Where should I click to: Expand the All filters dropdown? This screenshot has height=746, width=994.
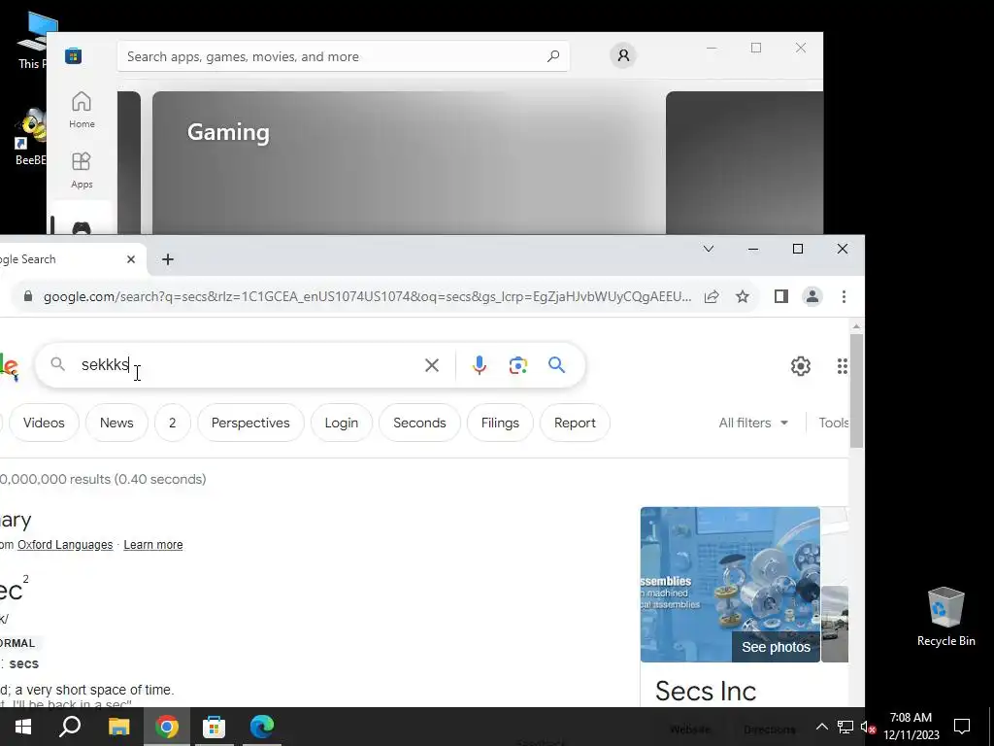point(753,423)
